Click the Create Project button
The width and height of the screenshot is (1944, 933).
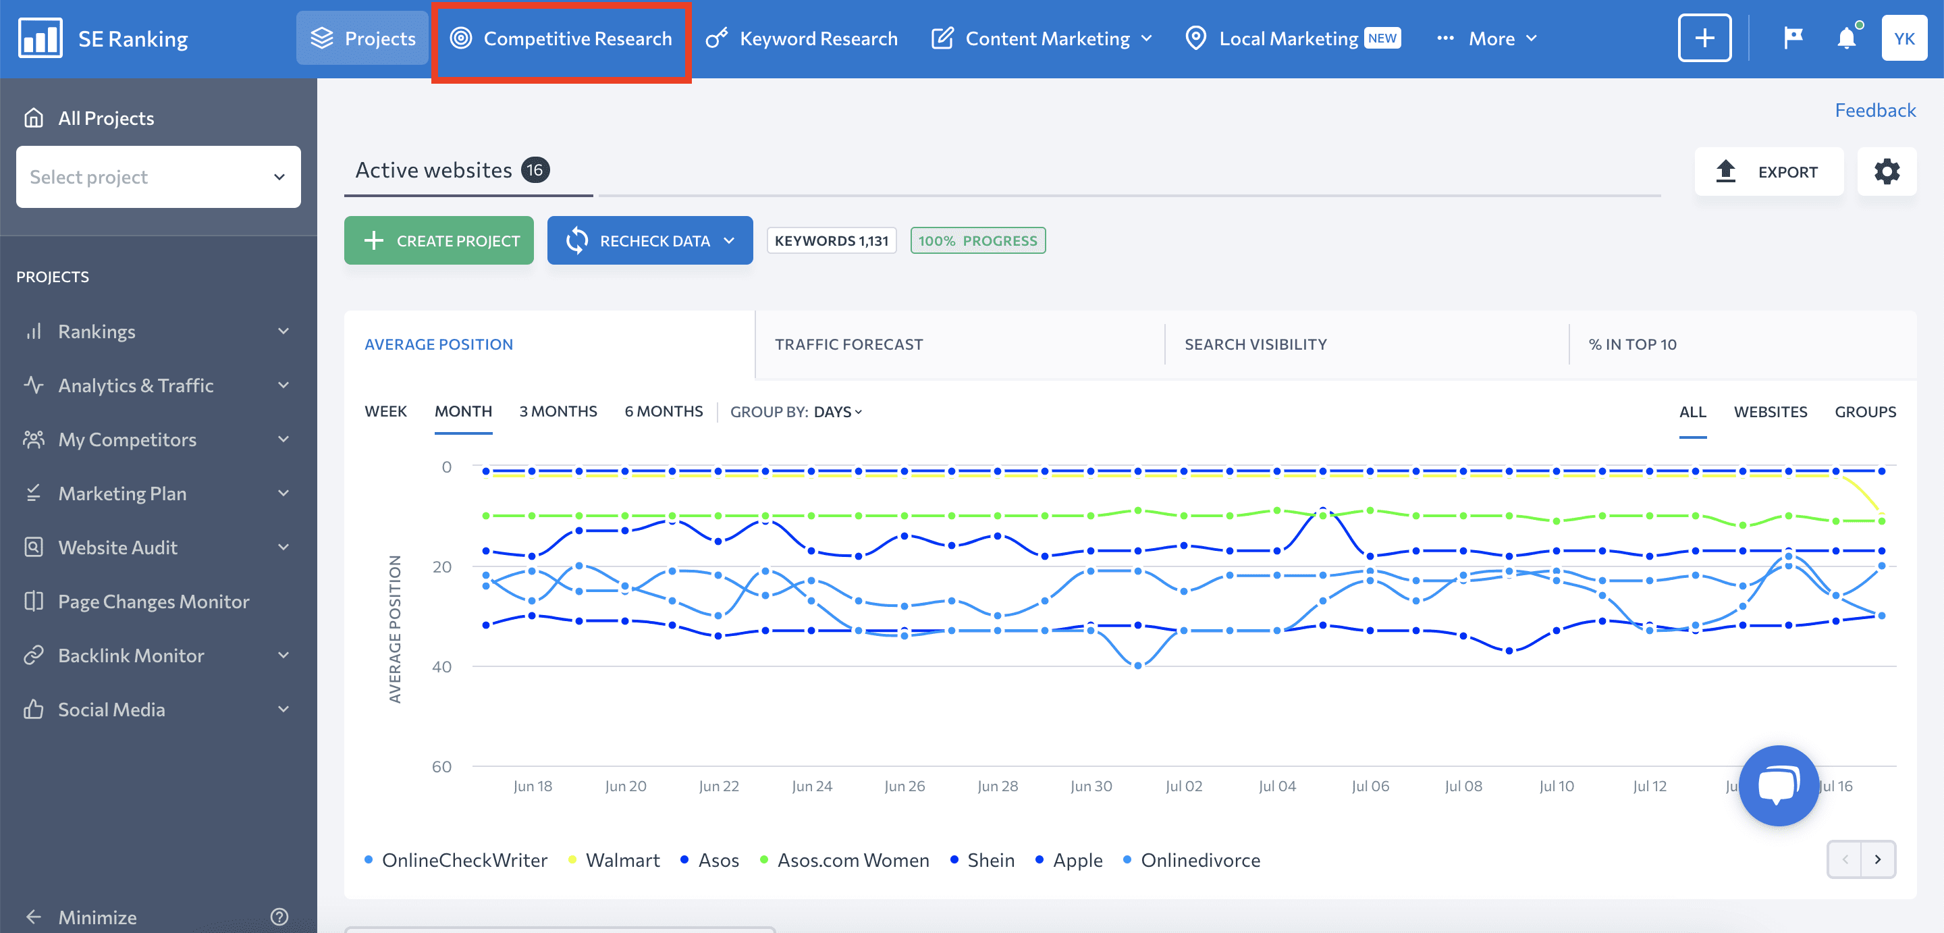click(439, 241)
